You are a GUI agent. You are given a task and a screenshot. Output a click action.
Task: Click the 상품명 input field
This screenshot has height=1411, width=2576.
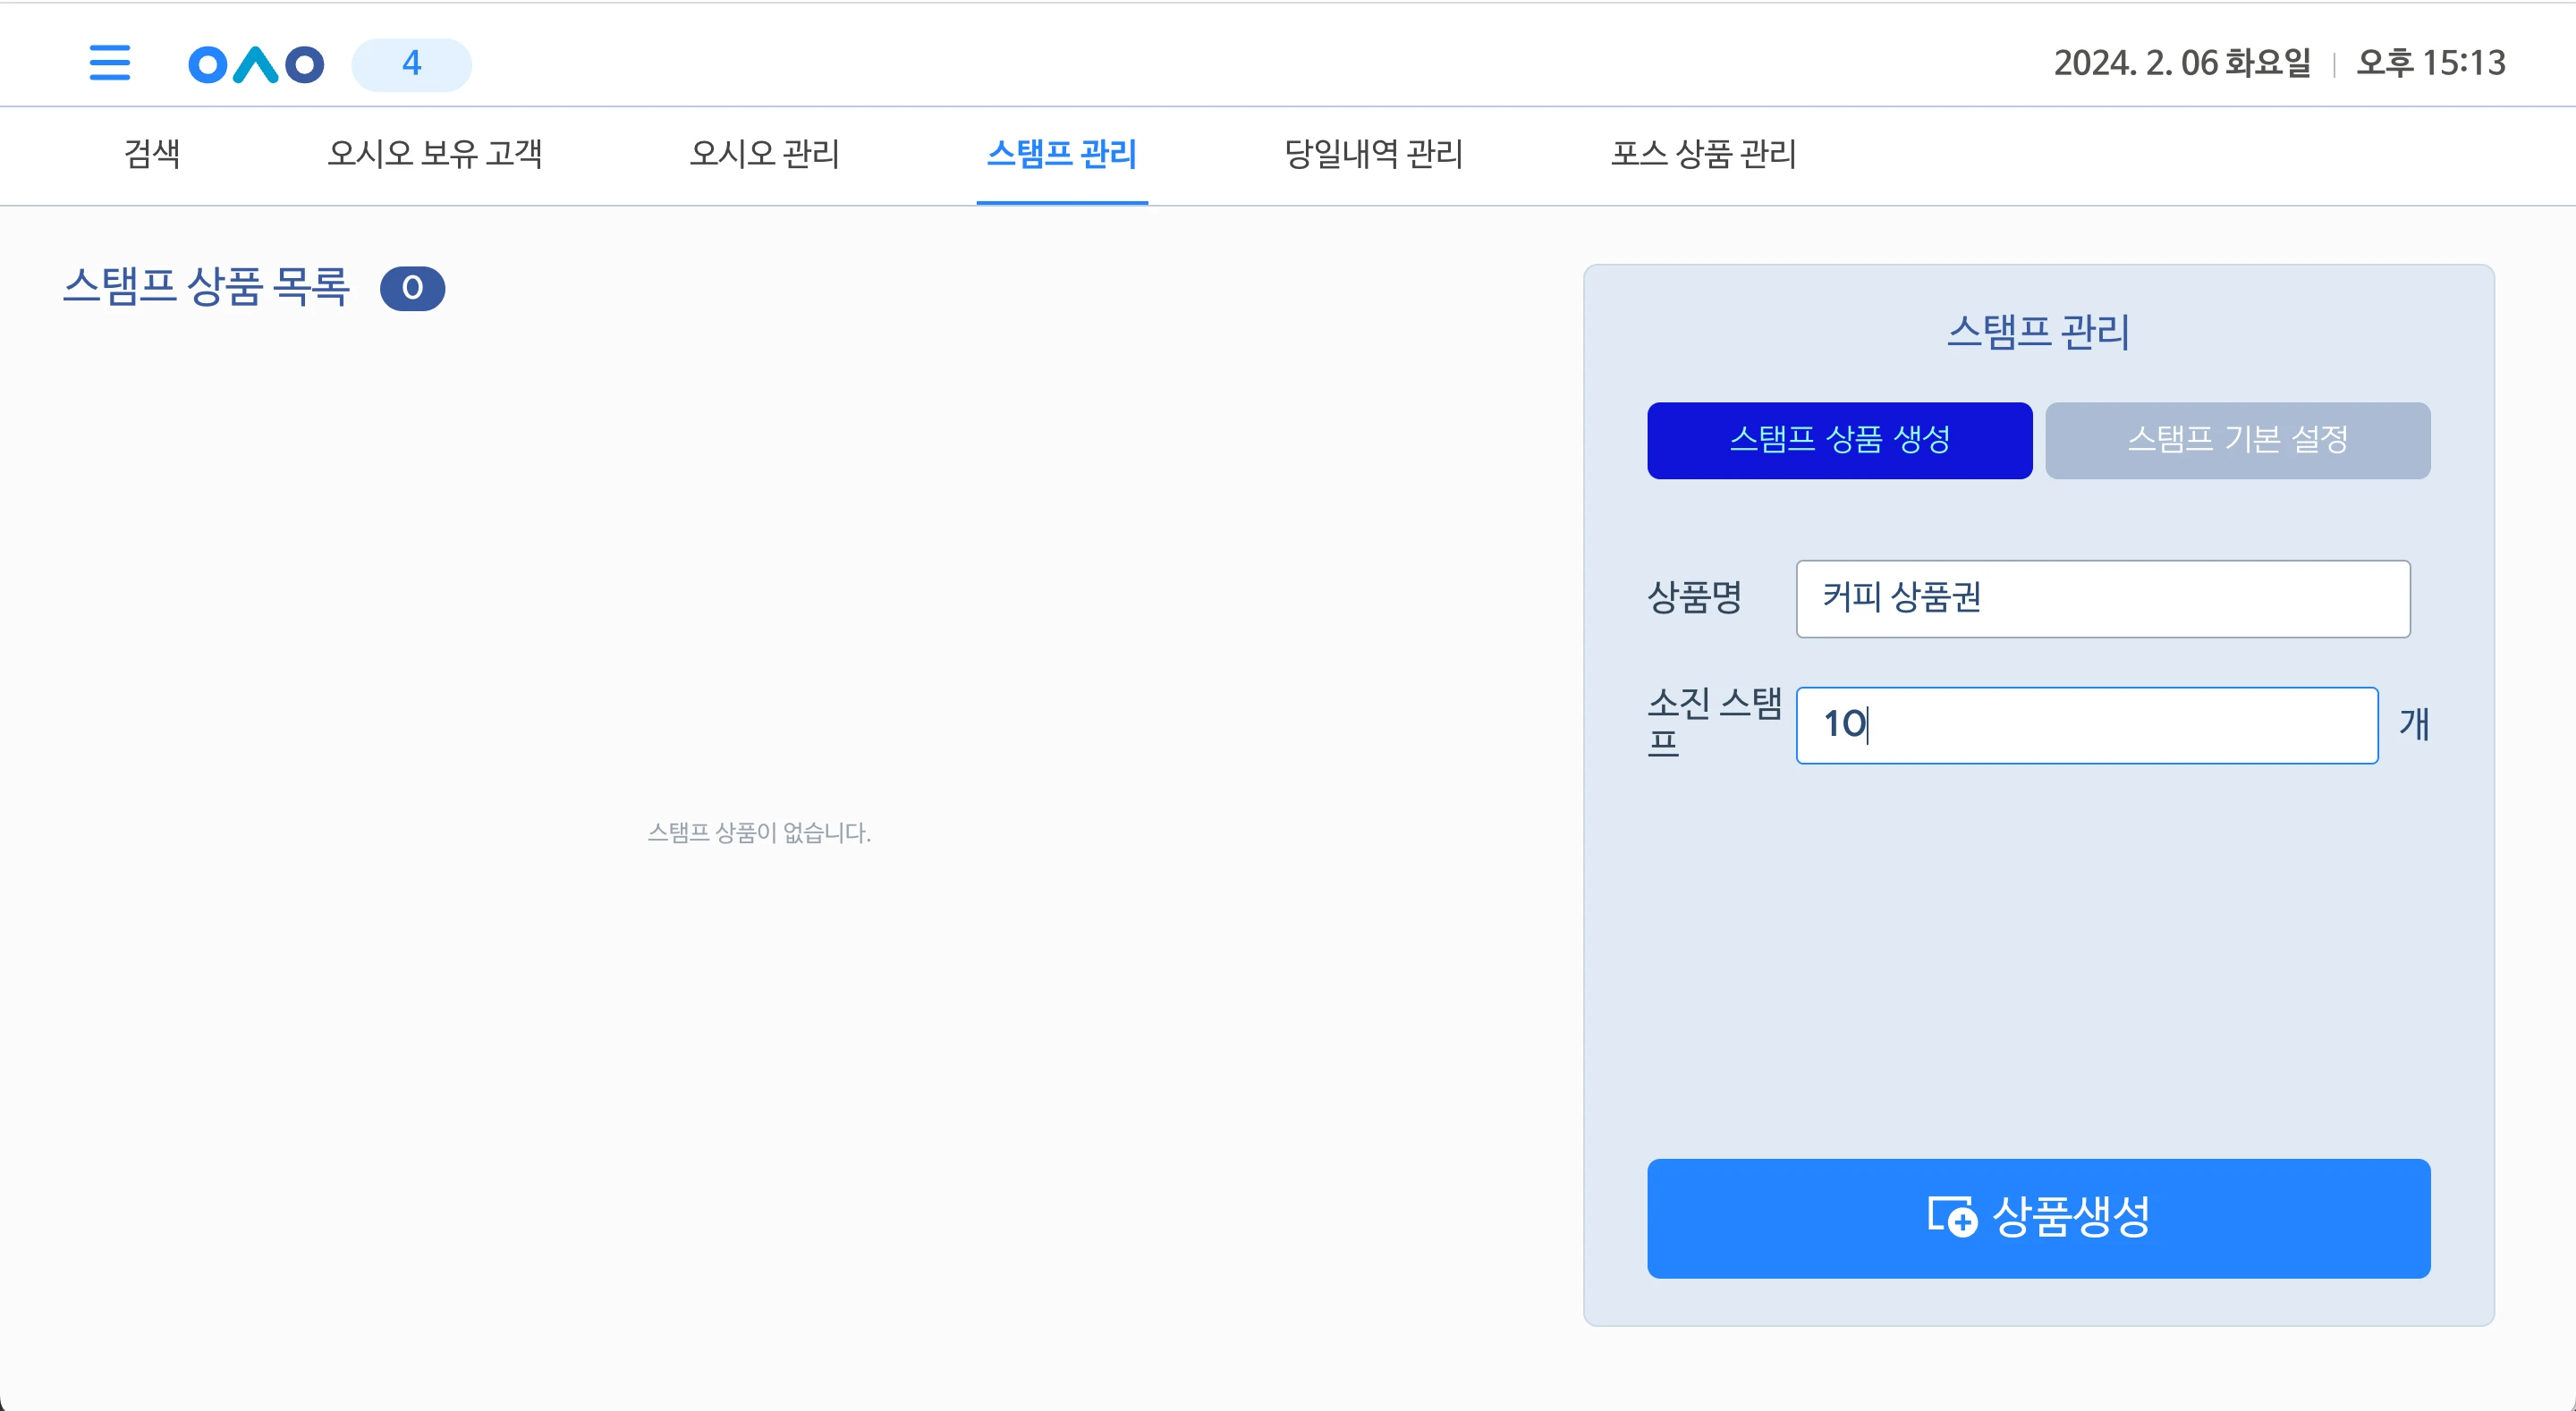2102,598
